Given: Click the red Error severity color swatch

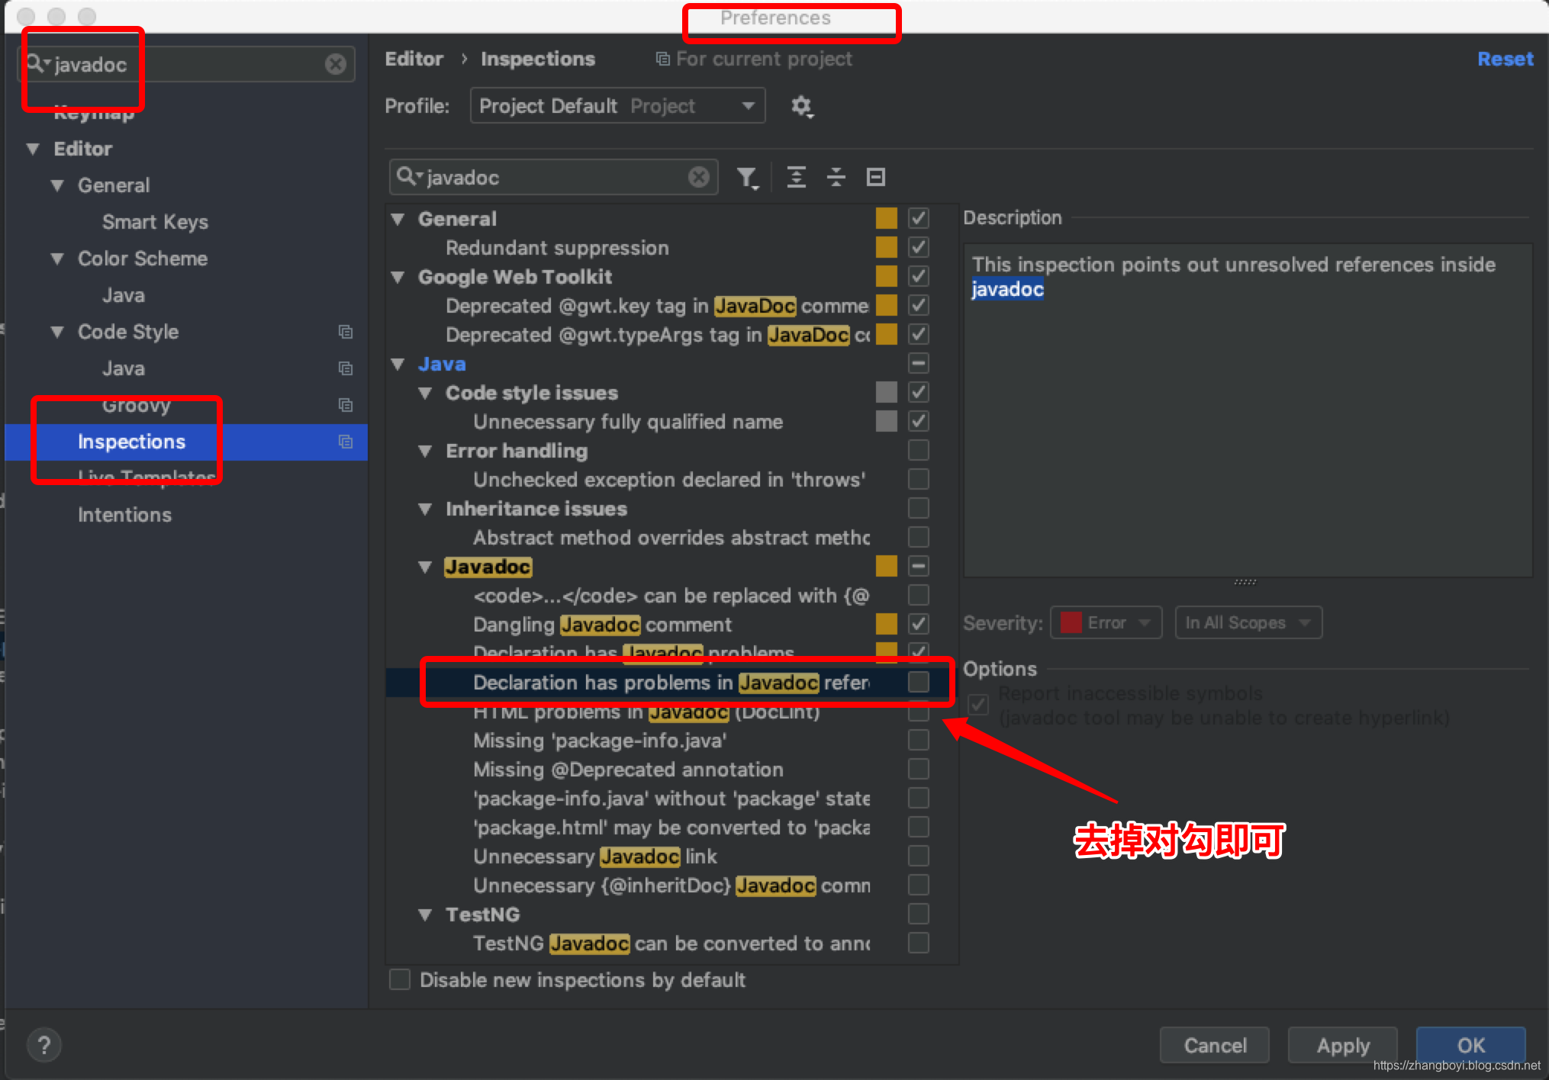Looking at the screenshot, I should click(1071, 622).
